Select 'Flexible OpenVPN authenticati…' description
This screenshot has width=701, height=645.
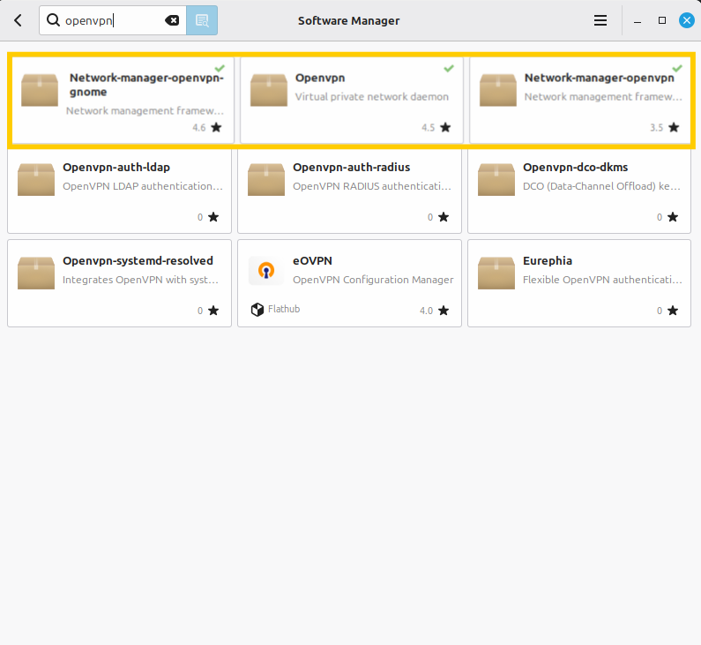tap(602, 280)
